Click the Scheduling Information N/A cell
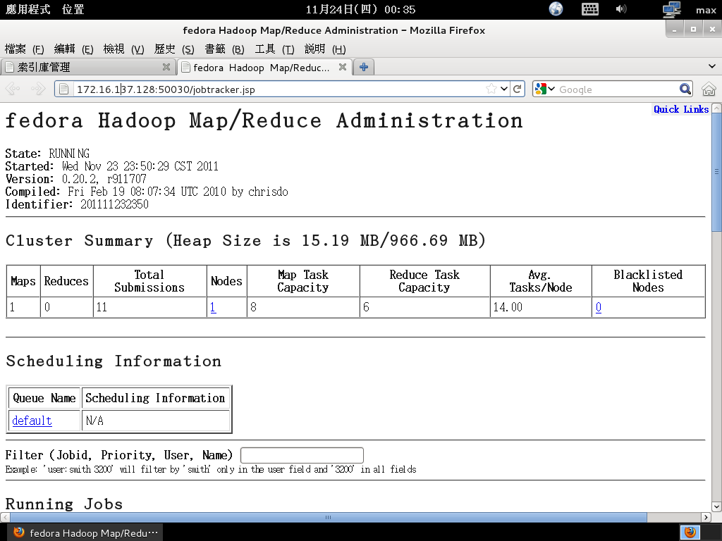 [x=156, y=421]
